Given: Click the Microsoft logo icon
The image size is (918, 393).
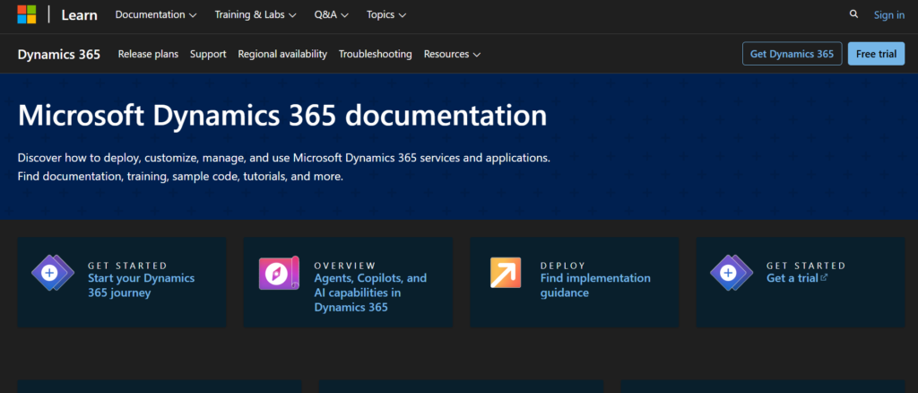Looking at the screenshot, I should click(27, 14).
